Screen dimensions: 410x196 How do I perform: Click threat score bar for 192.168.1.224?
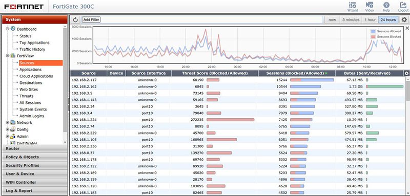point(230,120)
